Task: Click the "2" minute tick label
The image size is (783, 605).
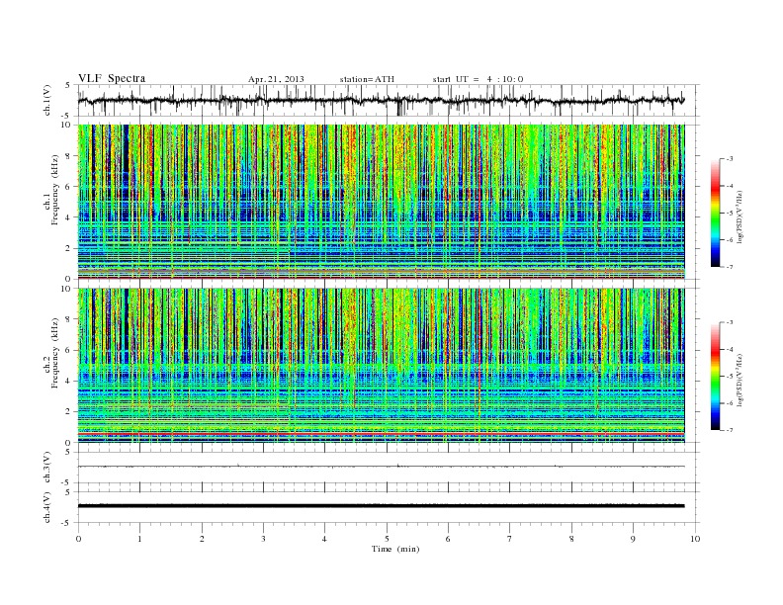Action: (x=202, y=539)
